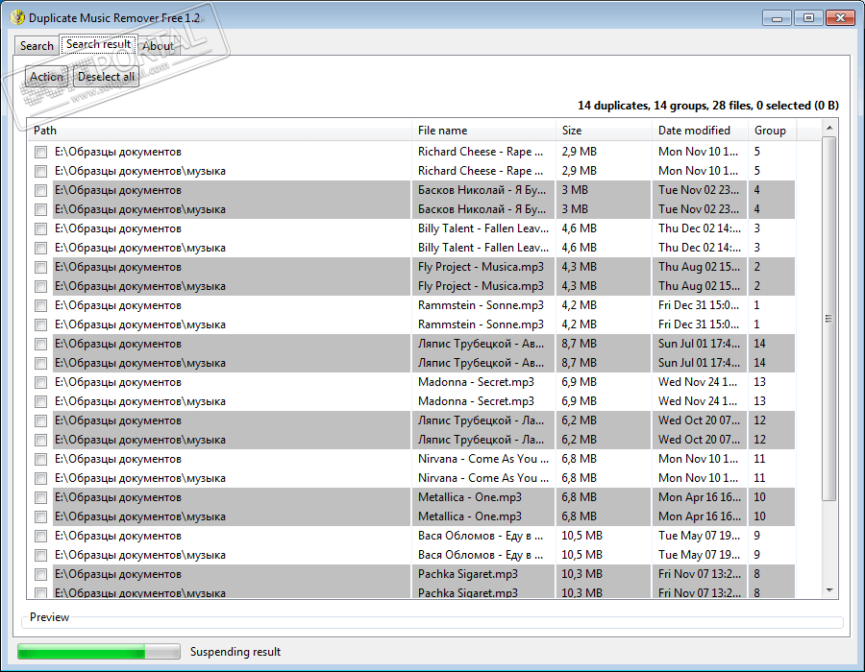Open the About tab
The width and height of the screenshot is (865, 672).
(x=158, y=46)
